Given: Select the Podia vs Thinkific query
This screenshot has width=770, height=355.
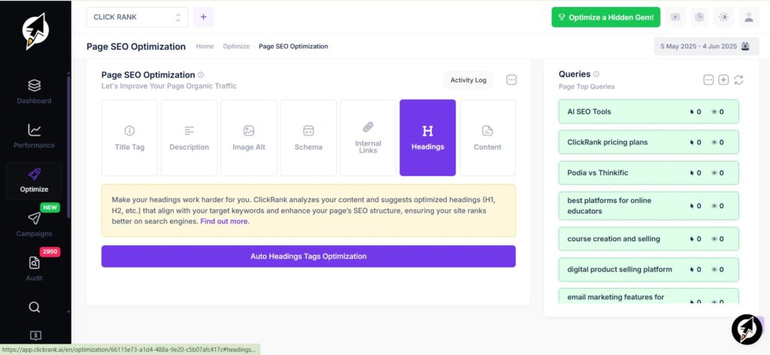Looking at the screenshot, I should click(x=649, y=173).
